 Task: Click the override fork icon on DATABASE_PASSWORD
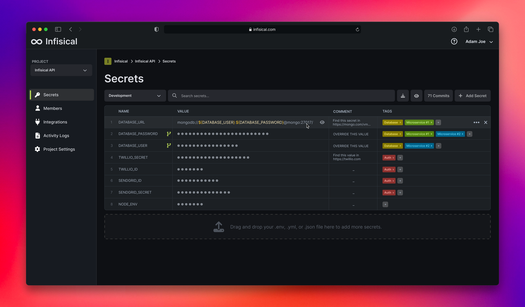click(169, 134)
